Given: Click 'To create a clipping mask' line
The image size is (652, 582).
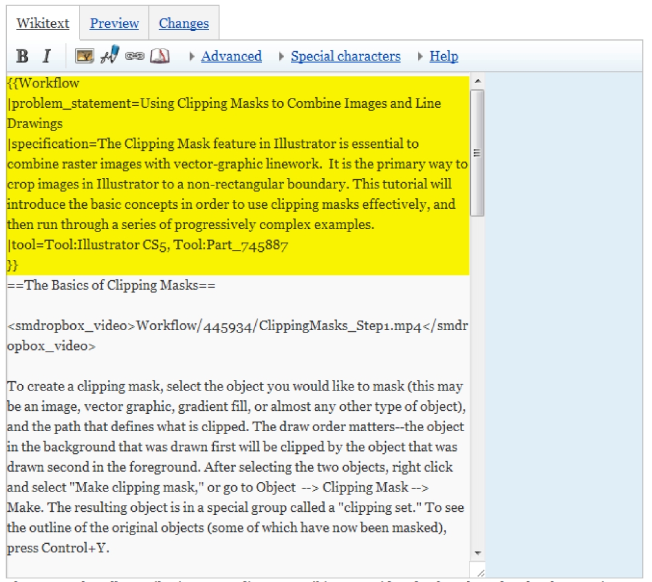Looking at the screenshot, I should point(235,386).
